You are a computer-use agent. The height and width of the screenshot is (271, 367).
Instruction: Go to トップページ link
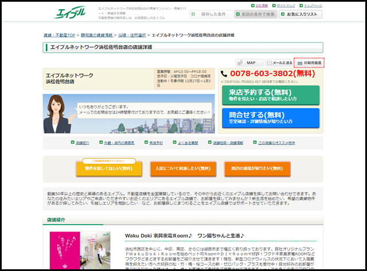[313, 6]
